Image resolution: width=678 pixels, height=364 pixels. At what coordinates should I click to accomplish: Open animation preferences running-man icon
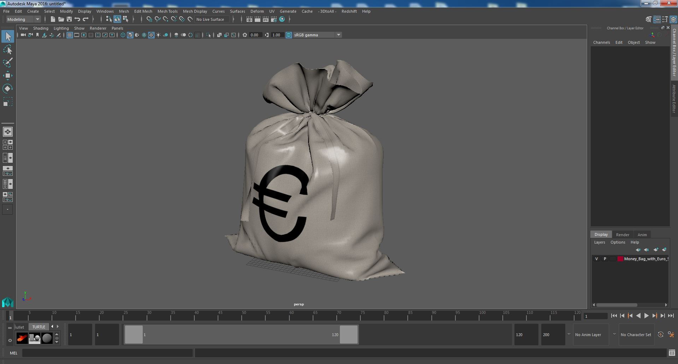(671, 334)
